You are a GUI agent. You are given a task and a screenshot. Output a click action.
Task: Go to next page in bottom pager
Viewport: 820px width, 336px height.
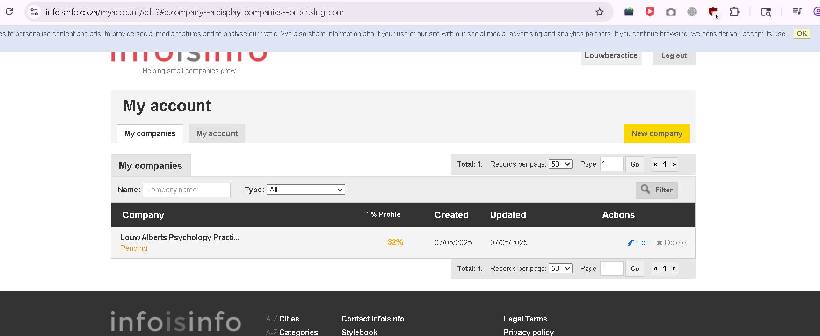(674, 269)
